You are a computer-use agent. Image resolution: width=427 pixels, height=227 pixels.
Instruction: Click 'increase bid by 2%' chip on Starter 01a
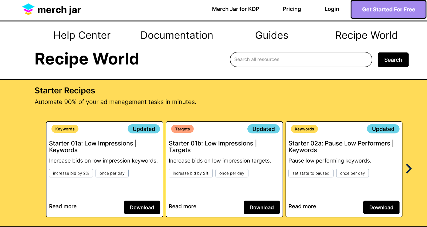click(x=71, y=173)
